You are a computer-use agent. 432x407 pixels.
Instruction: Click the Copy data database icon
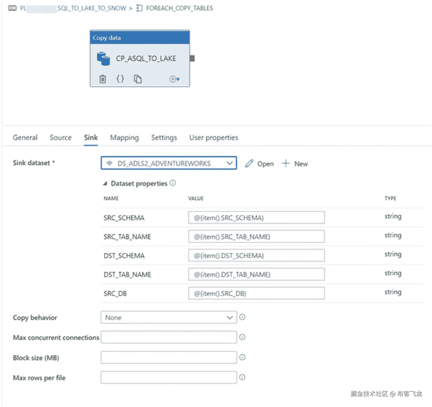tap(103, 59)
